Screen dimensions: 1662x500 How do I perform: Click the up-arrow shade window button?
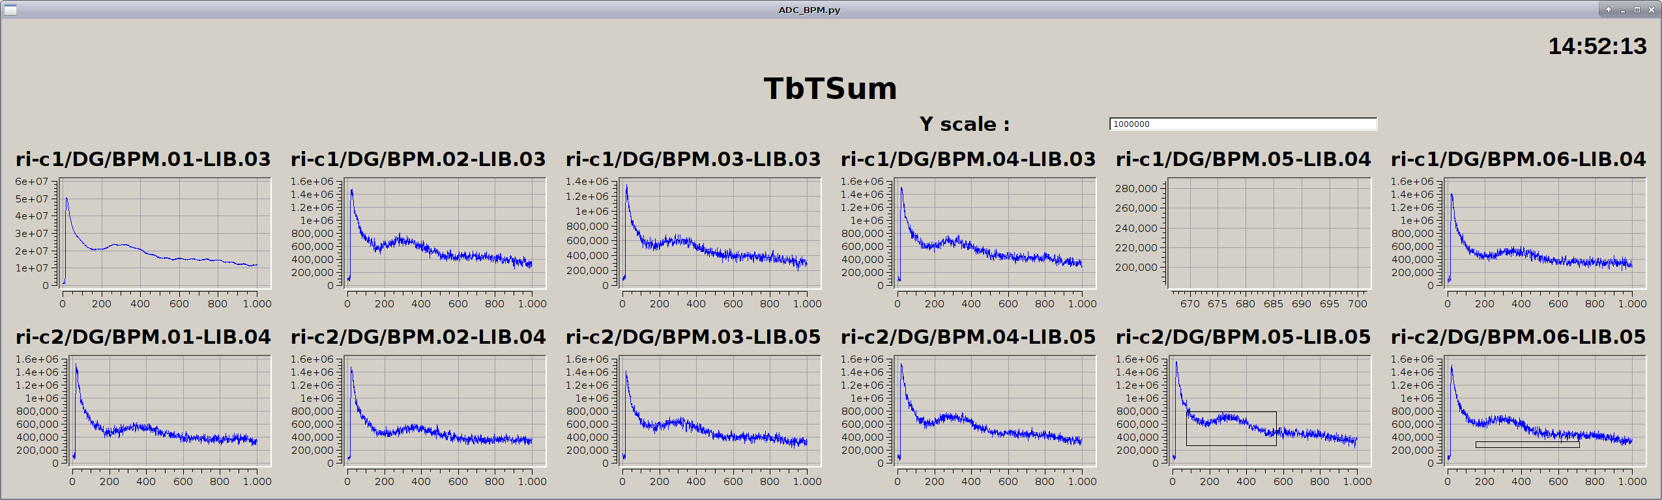[1608, 10]
